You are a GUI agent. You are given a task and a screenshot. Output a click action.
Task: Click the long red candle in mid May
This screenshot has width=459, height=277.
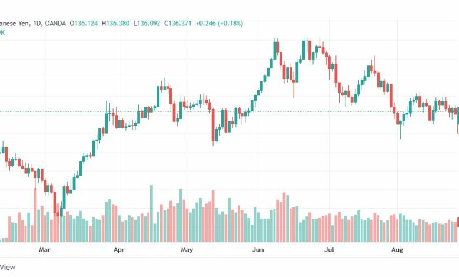[213, 126]
